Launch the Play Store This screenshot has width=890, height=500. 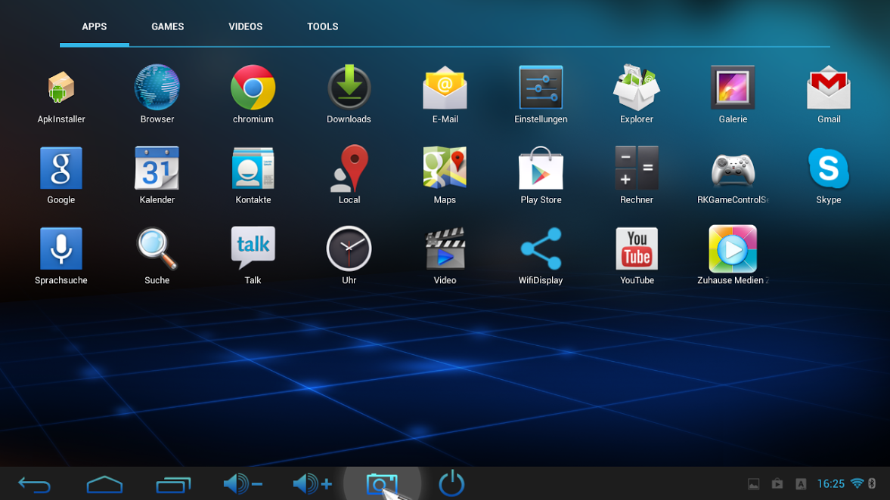click(x=541, y=169)
